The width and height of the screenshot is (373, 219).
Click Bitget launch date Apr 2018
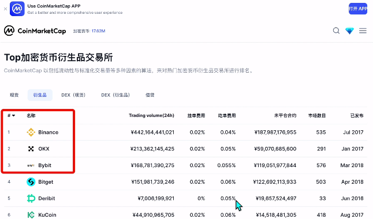click(x=352, y=182)
